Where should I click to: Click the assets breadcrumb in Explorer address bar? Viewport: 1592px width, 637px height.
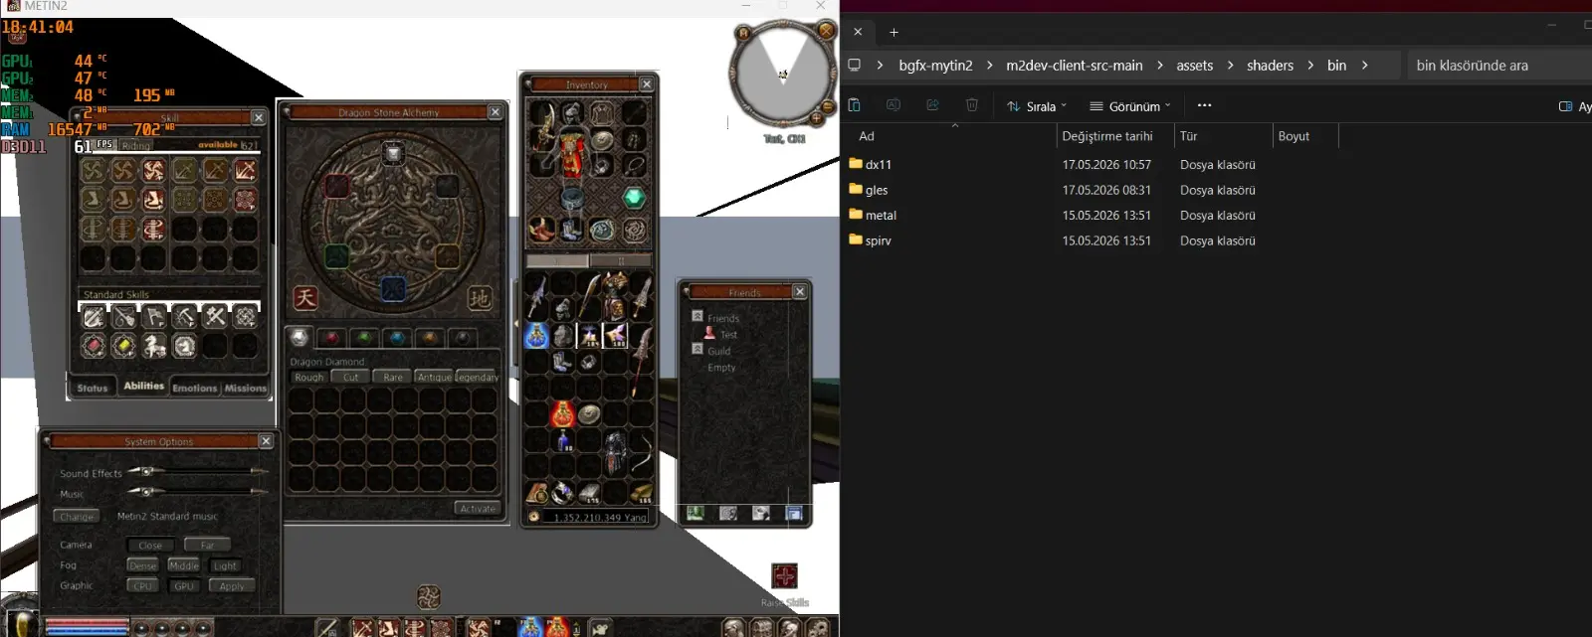pos(1195,66)
